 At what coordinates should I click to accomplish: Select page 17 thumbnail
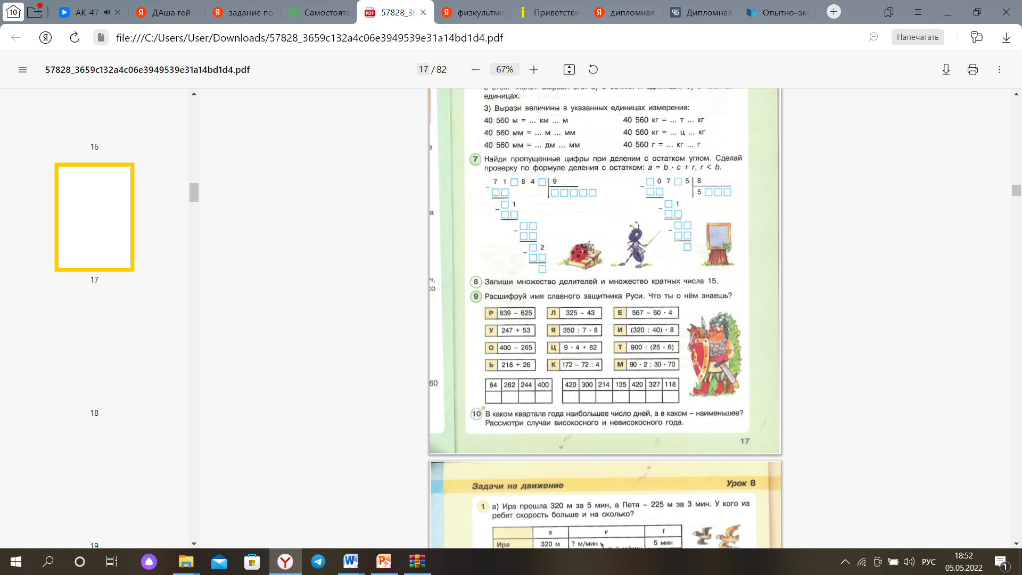click(94, 217)
